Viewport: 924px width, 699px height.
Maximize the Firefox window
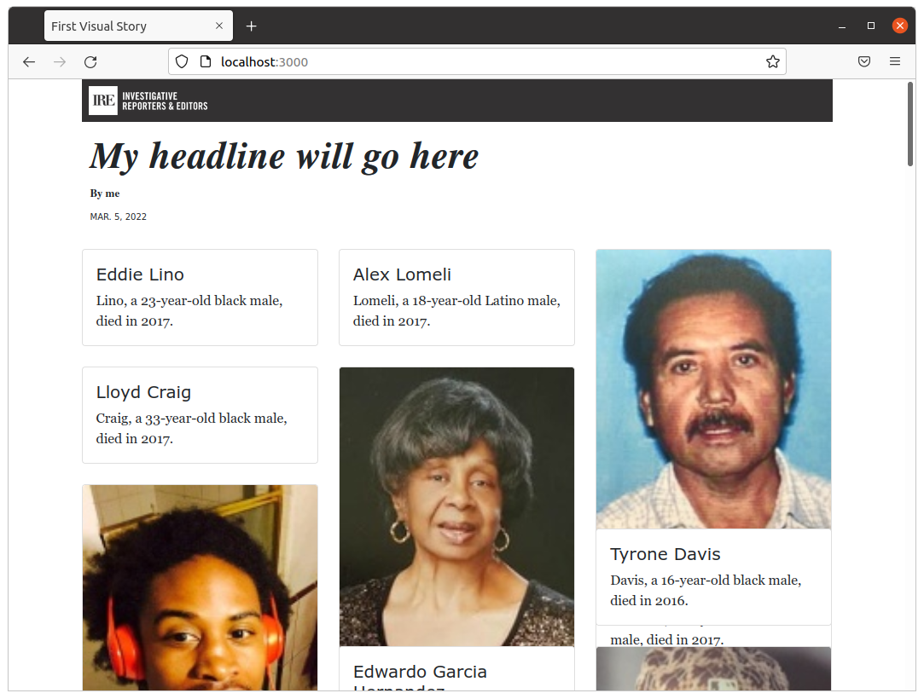point(871,26)
